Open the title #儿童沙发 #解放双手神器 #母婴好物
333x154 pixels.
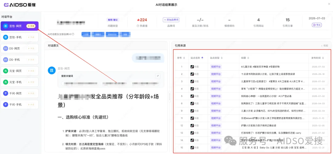coord(260,67)
